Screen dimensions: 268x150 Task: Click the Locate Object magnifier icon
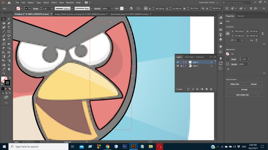click(193, 89)
